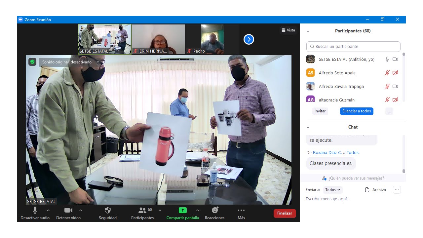Click the SETSE ESTATAL name label on main video

click(x=41, y=201)
